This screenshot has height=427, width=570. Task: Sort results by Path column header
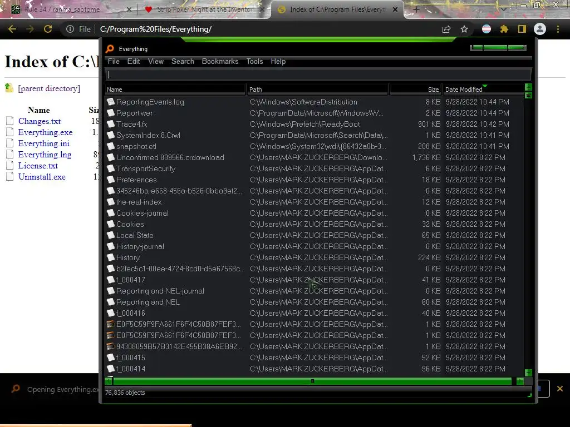[317, 90]
